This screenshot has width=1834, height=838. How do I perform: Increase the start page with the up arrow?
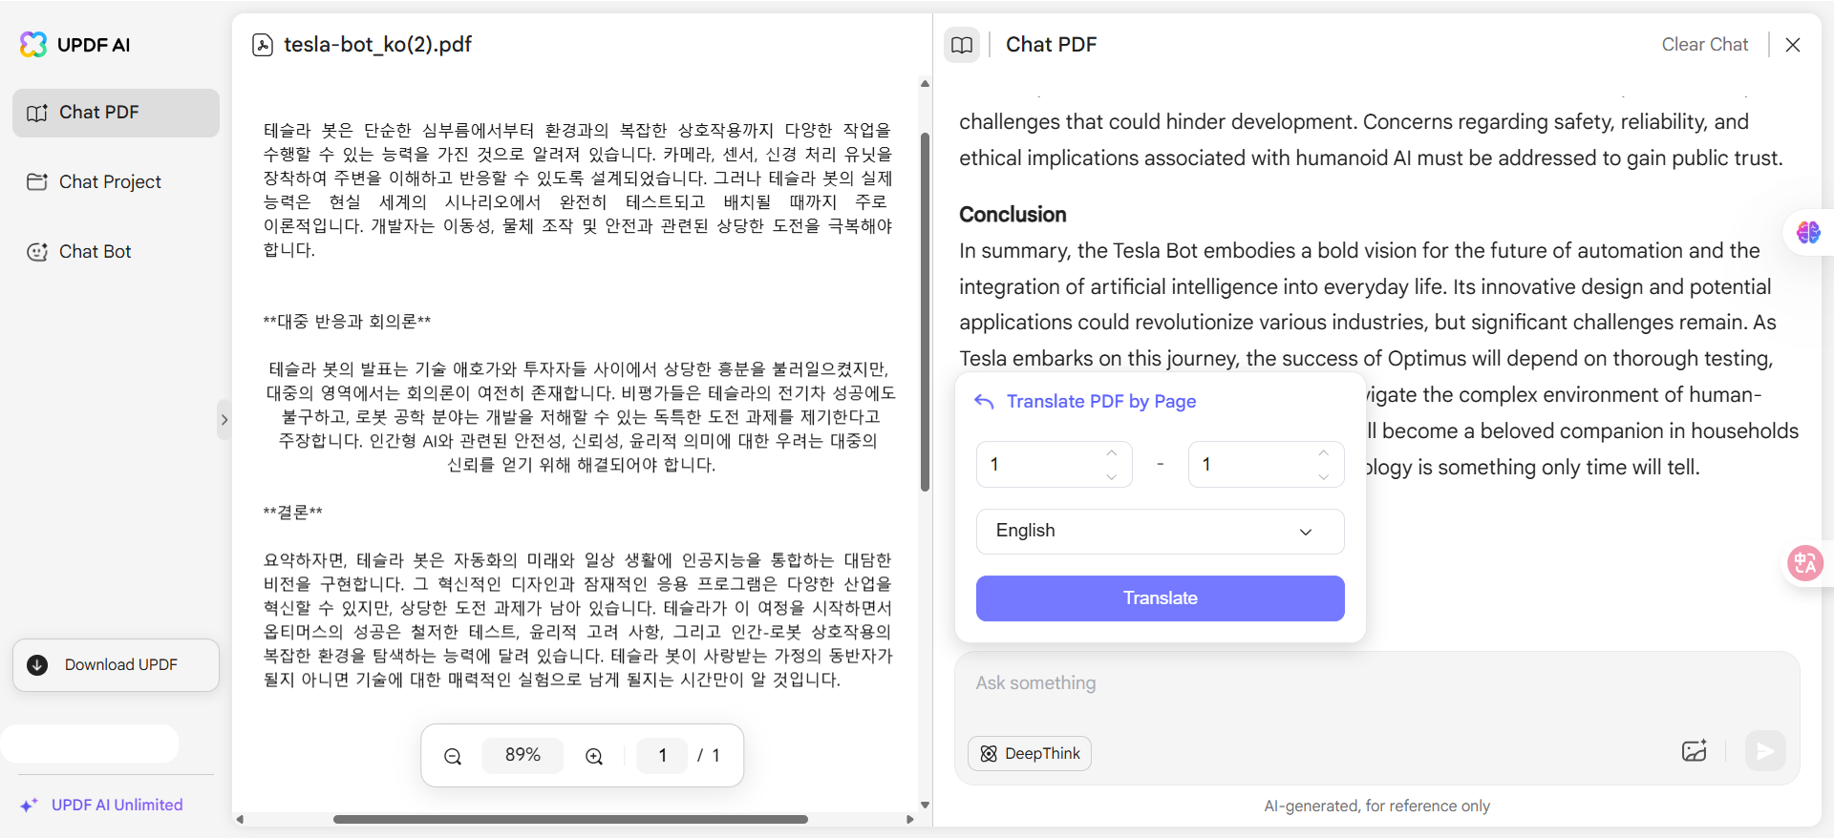[1112, 452]
